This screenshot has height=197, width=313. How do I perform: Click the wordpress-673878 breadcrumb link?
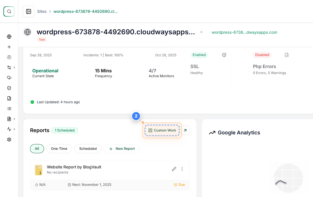[86, 11]
